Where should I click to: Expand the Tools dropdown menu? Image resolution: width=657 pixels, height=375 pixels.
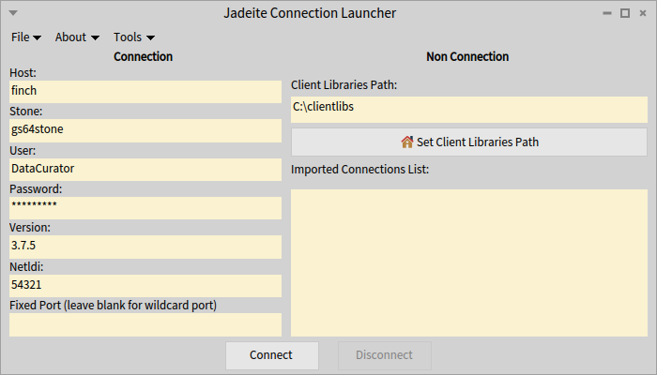(133, 37)
